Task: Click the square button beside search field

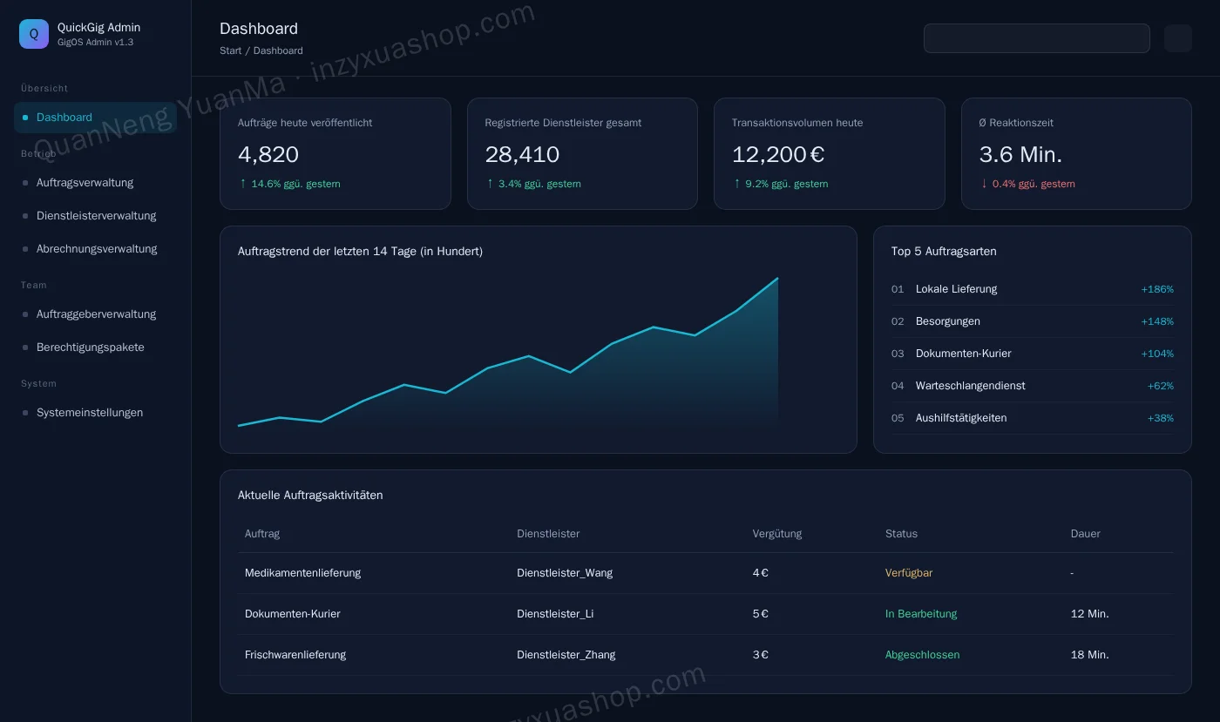Action: pos(1178,38)
